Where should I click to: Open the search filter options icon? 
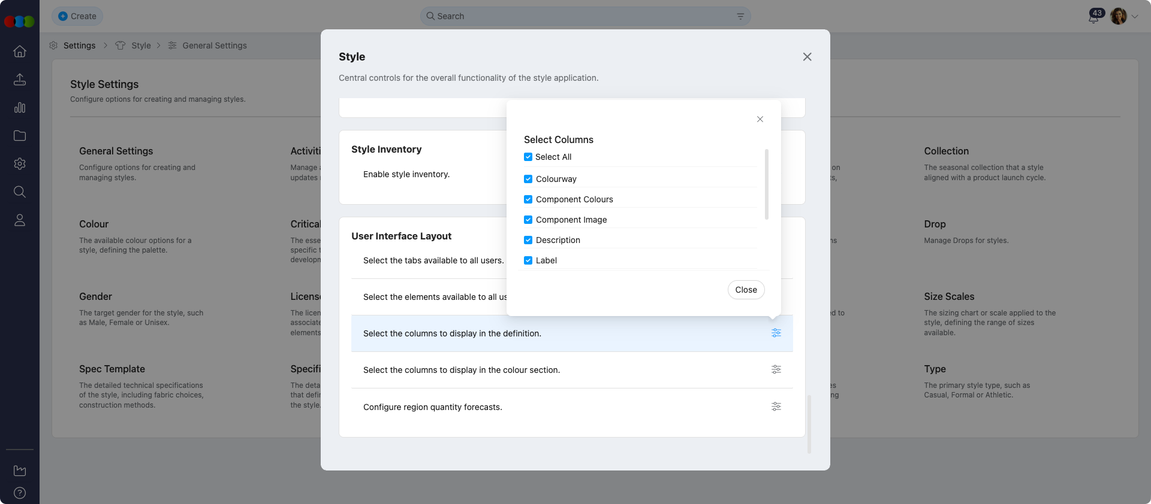point(740,17)
